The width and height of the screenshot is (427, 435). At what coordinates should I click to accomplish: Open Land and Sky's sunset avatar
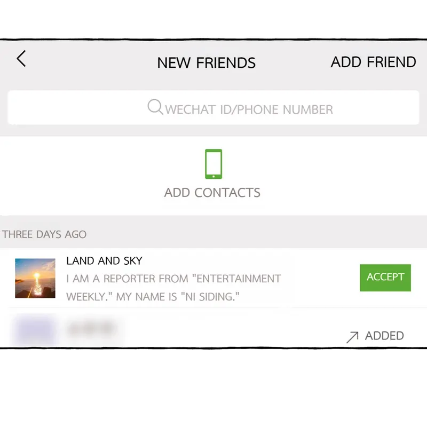pos(35,278)
